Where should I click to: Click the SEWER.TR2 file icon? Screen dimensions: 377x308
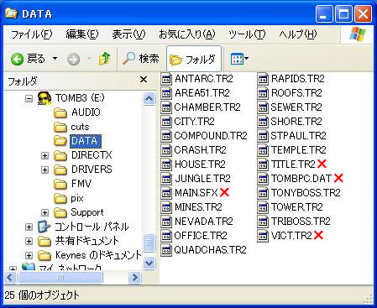[263, 107]
